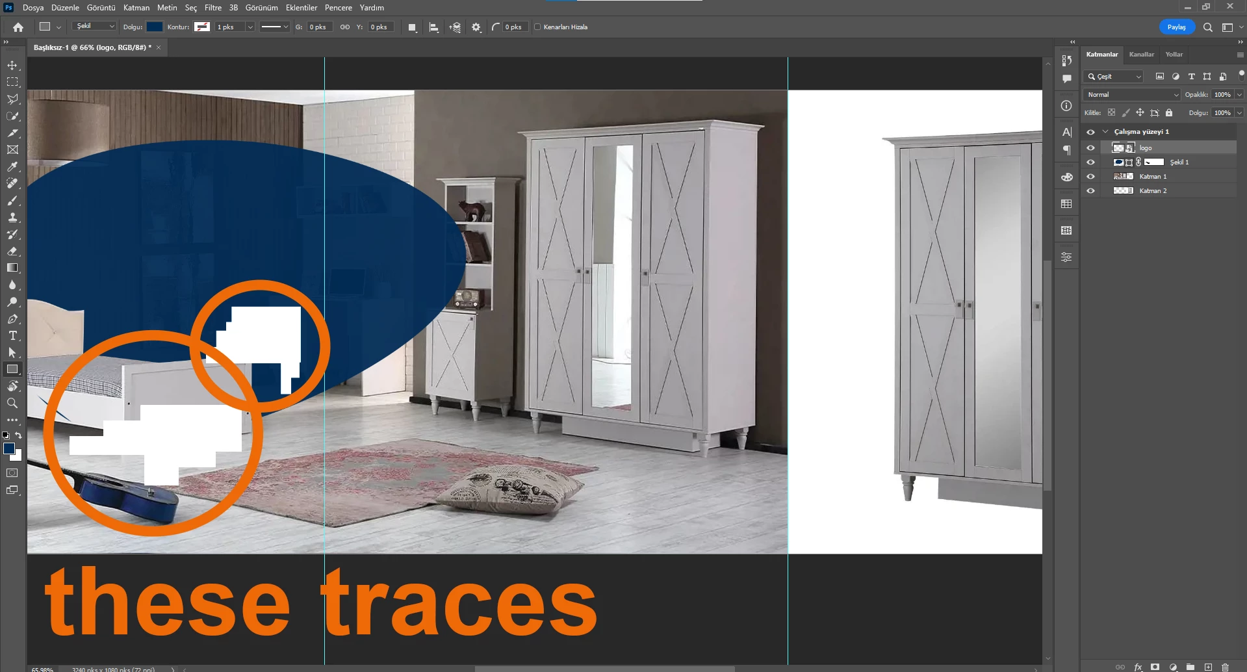Image resolution: width=1247 pixels, height=672 pixels.
Task: Enable Kenarları Hizala checkbox
Action: coord(537,27)
